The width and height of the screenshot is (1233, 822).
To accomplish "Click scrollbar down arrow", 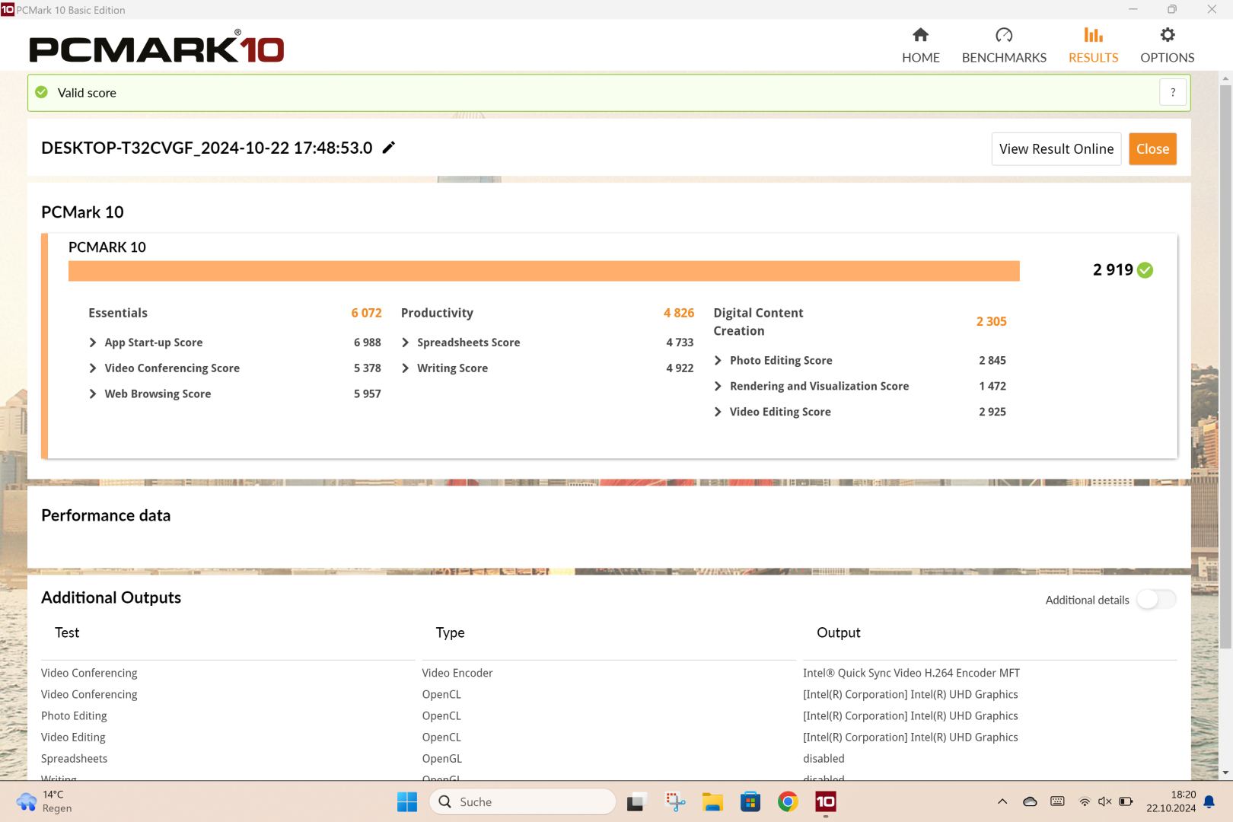I will pos(1225,773).
